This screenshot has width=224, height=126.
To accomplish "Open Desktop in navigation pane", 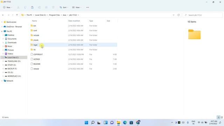I will coord(11,35).
